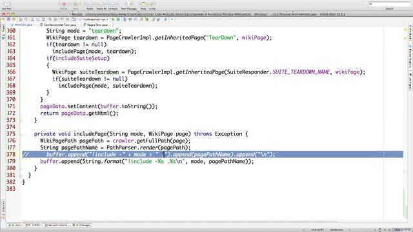
Task: Click Forward in the Mail toolbar
Action: (x=113, y=4)
